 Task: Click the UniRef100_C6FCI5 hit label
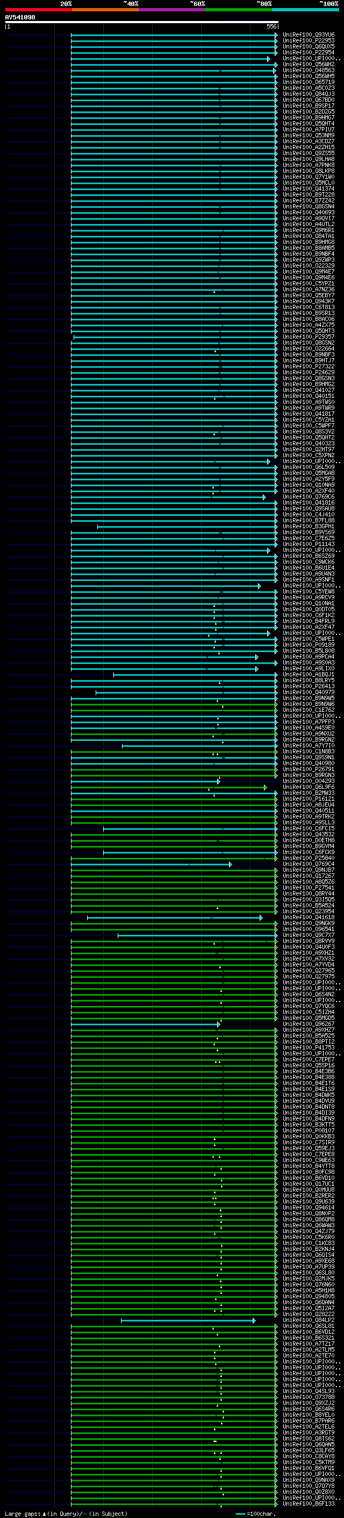pos(309,829)
